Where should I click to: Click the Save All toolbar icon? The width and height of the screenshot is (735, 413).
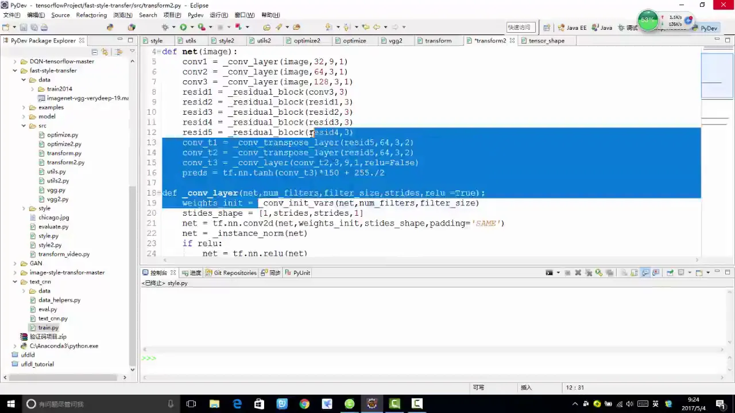pyautogui.click(x=34, y=27)
